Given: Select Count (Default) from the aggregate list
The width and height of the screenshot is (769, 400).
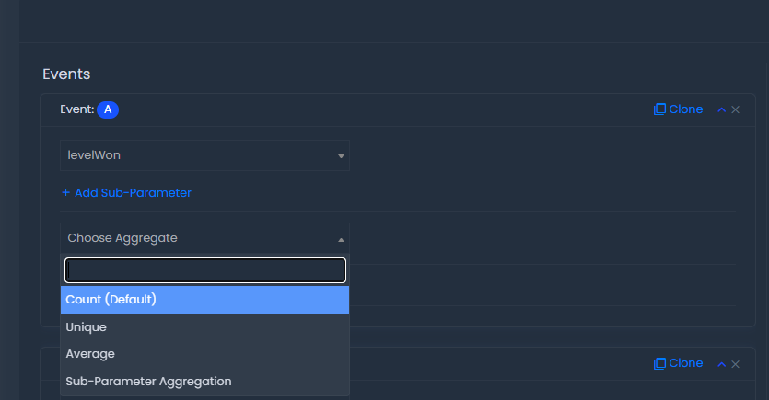Looking at the screenshot, I should click(x=204, y=300).
